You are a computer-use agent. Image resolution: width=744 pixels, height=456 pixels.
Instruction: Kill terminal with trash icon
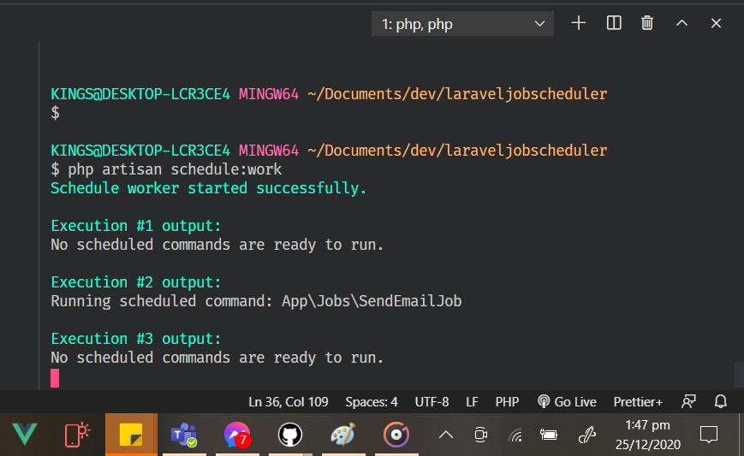pyautogui.click(x=647, y=23)
